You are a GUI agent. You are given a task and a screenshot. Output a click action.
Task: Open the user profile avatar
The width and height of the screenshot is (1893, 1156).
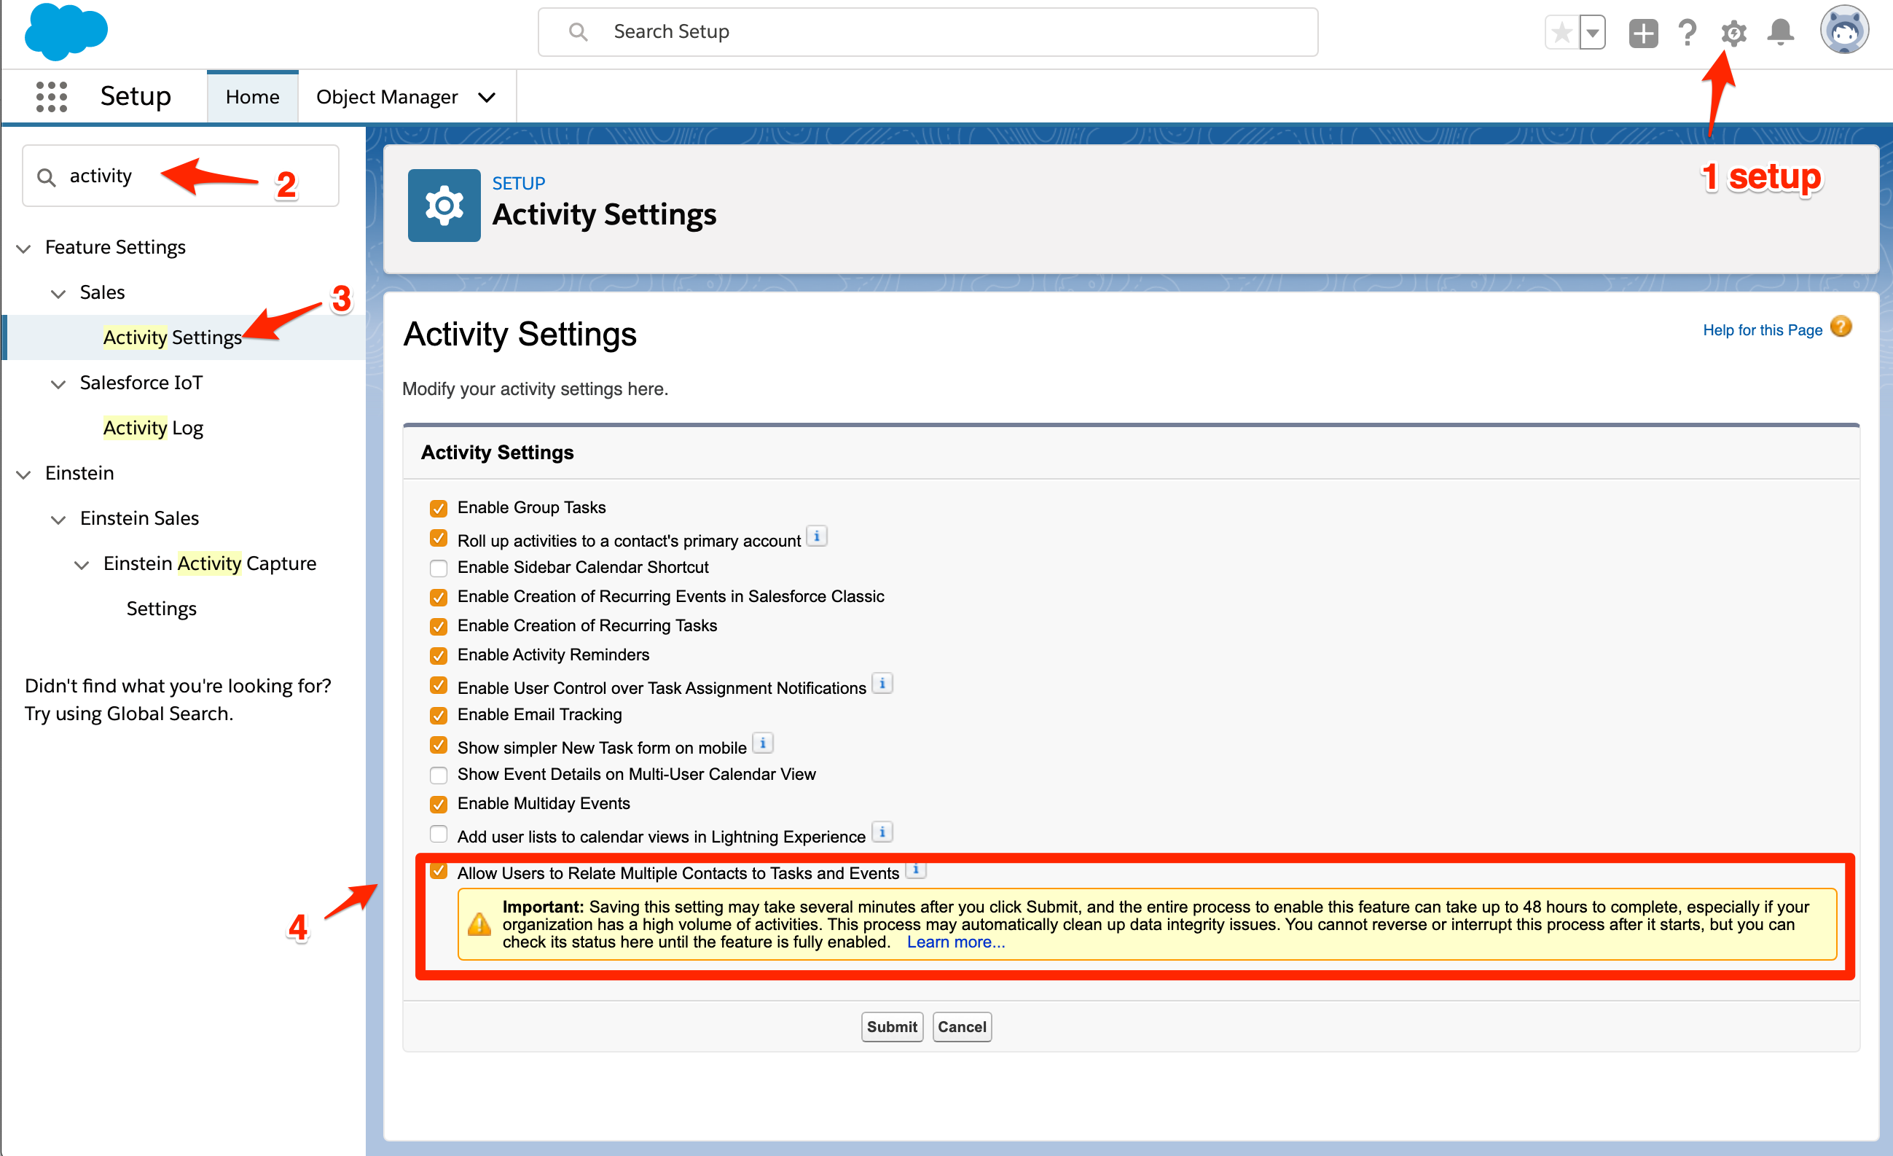(1844, 30)
